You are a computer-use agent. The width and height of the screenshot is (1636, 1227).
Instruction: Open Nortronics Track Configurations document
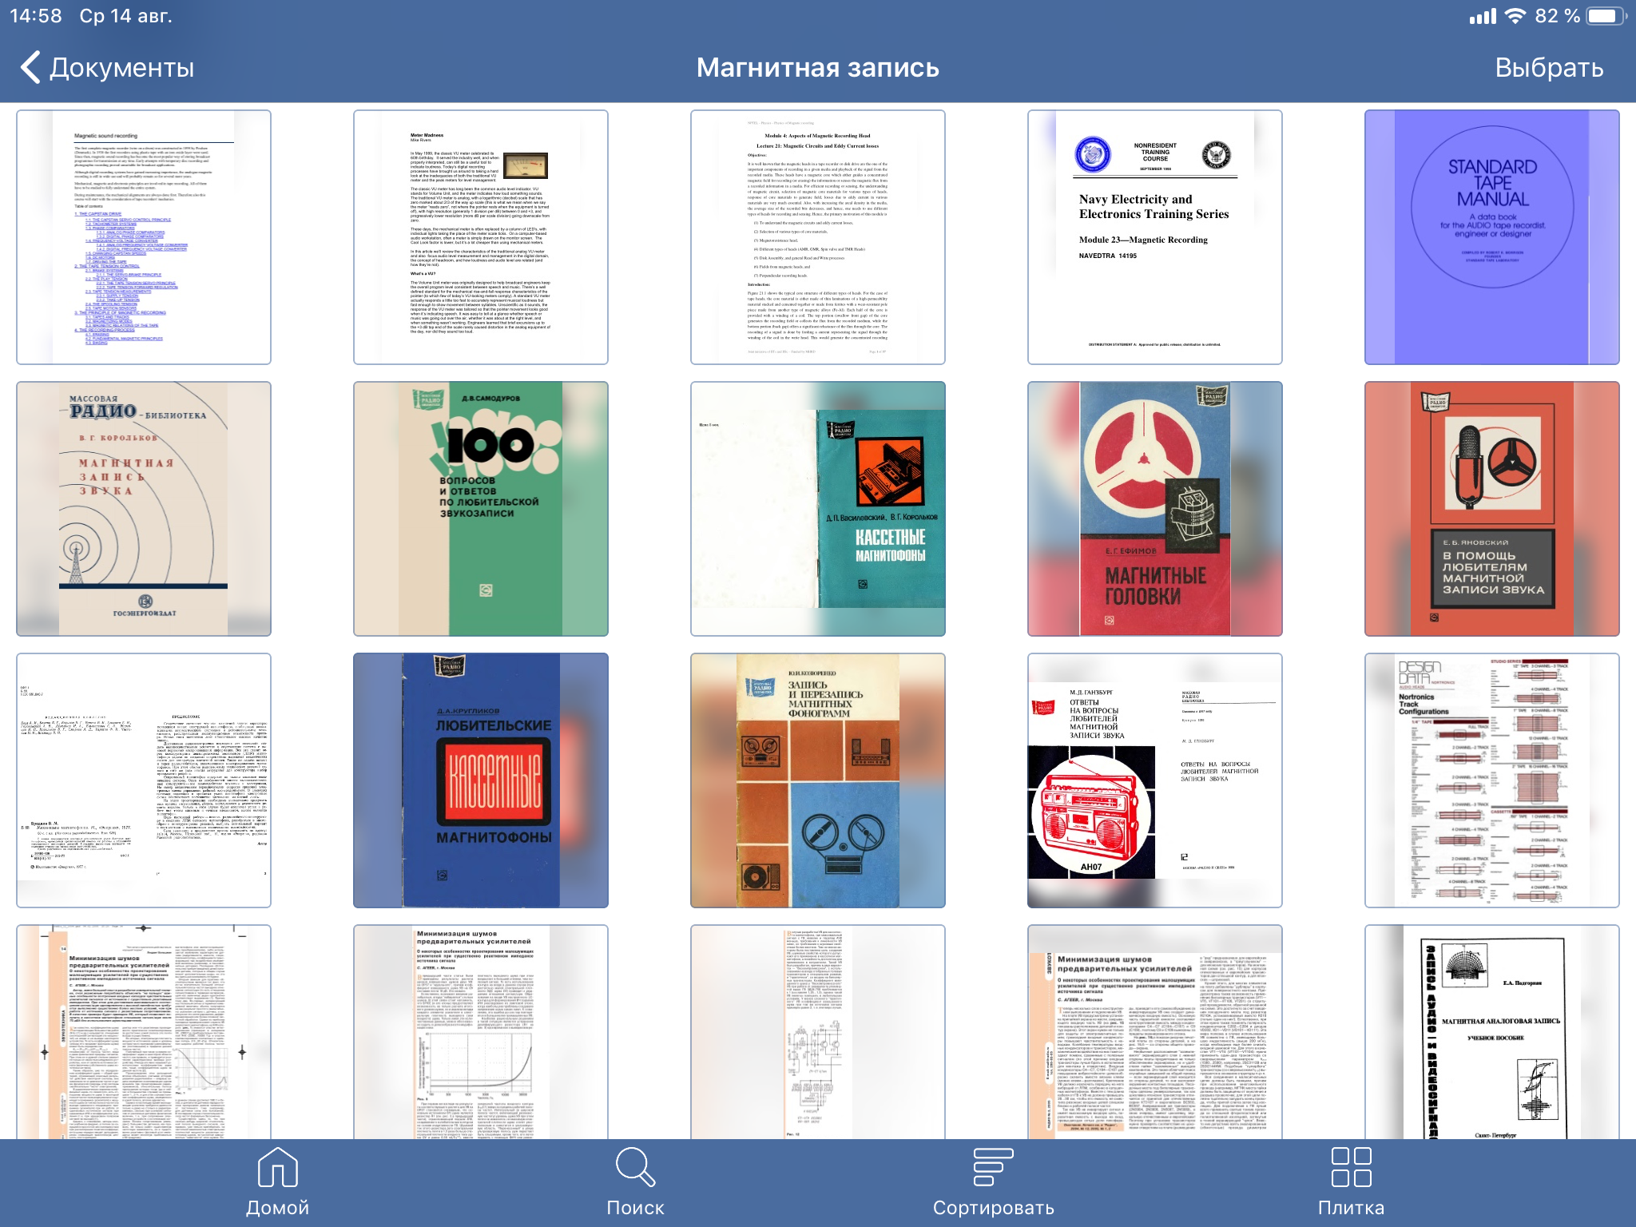[1491, 780]
